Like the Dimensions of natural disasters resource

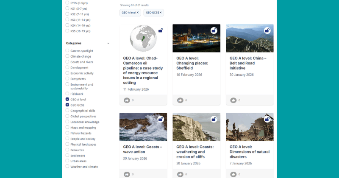tap(233, 174)
